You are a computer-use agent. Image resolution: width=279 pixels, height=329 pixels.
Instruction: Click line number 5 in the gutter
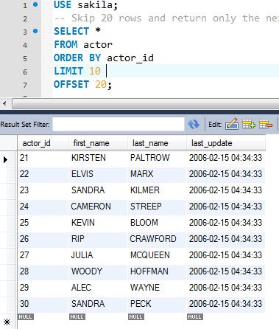click(x=25, y=59)
